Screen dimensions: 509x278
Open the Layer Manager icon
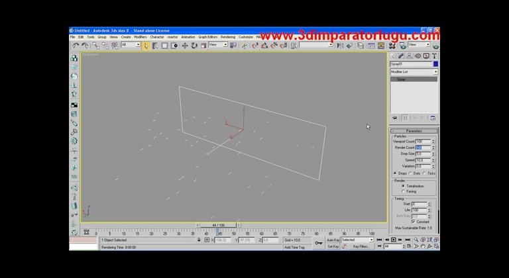tap(361, 46)
